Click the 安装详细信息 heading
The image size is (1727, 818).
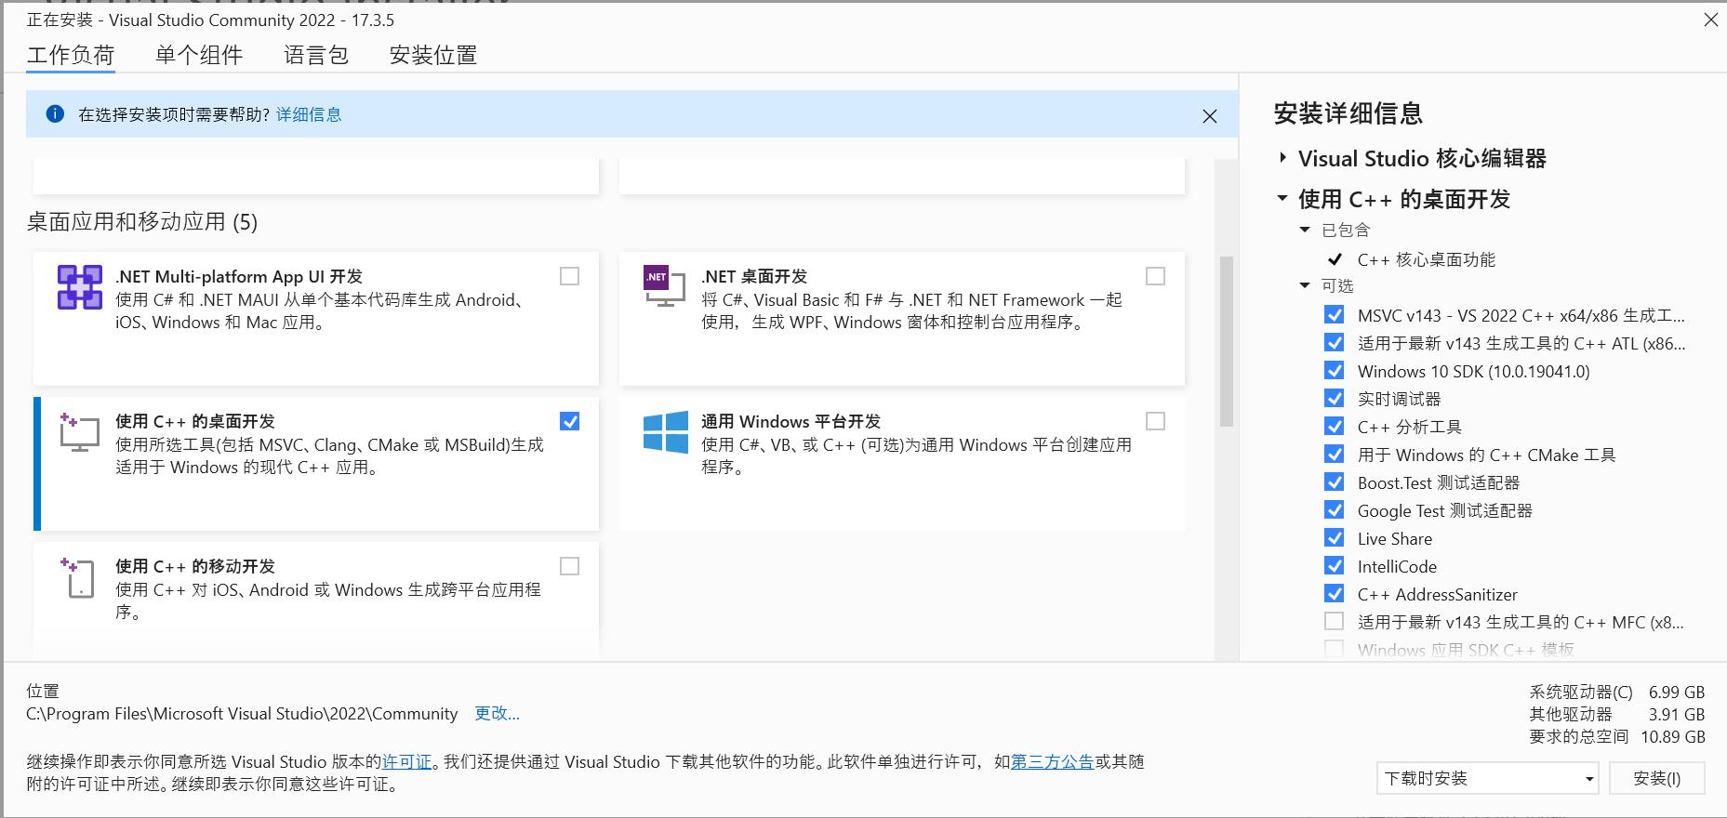1348,113
